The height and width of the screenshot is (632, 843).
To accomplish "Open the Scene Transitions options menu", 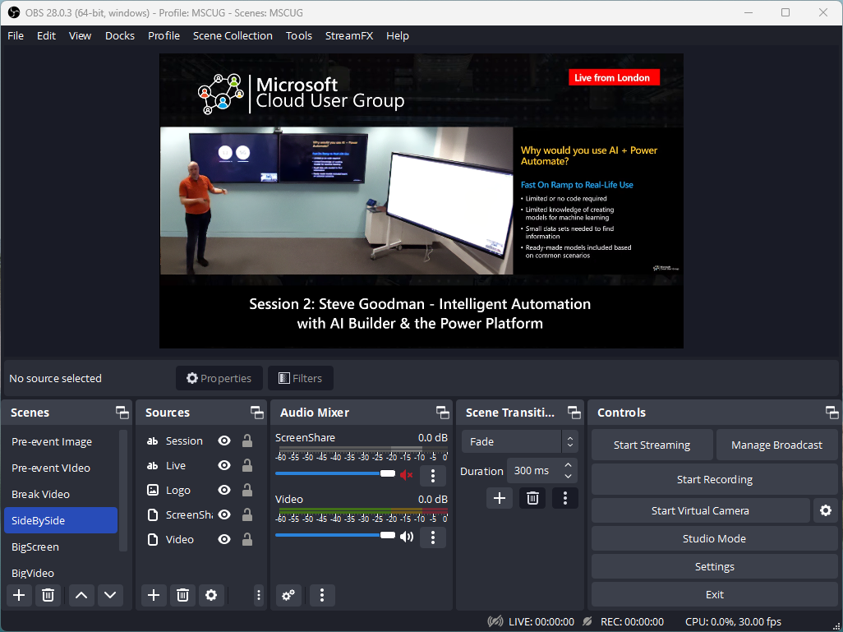I will click(564, 497).
